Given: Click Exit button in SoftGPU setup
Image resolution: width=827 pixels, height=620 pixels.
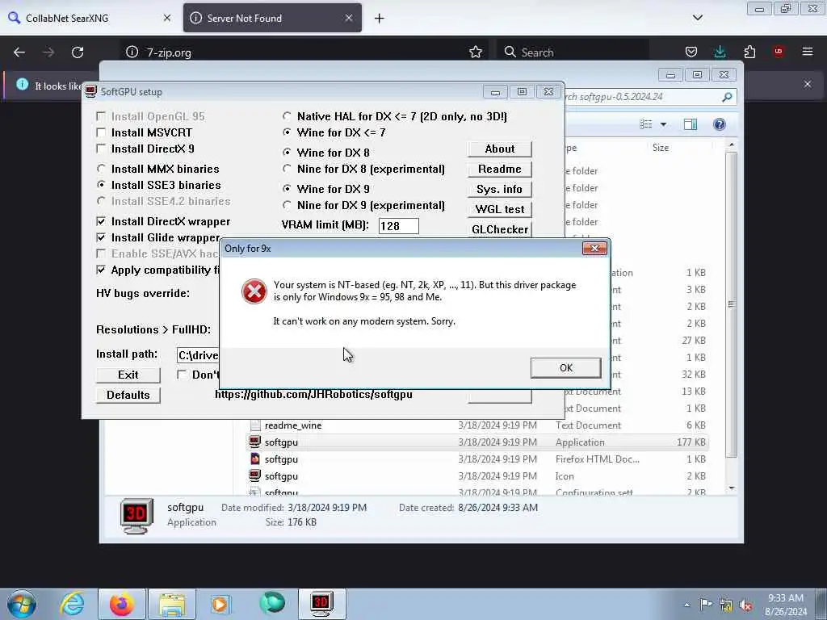Looking at the screenshot, I should [128, 375].
